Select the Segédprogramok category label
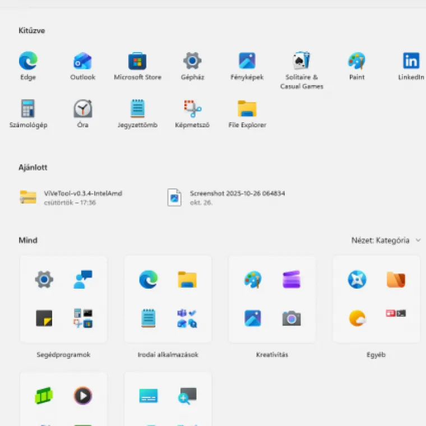Screen dimensions: 426x426 point(63,355)
